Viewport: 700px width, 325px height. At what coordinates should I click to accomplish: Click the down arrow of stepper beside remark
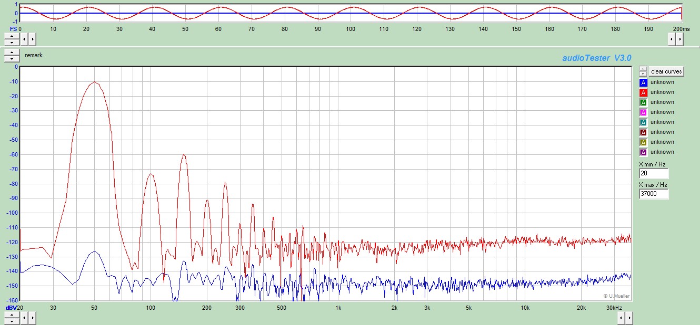click(x=12, y=58)
